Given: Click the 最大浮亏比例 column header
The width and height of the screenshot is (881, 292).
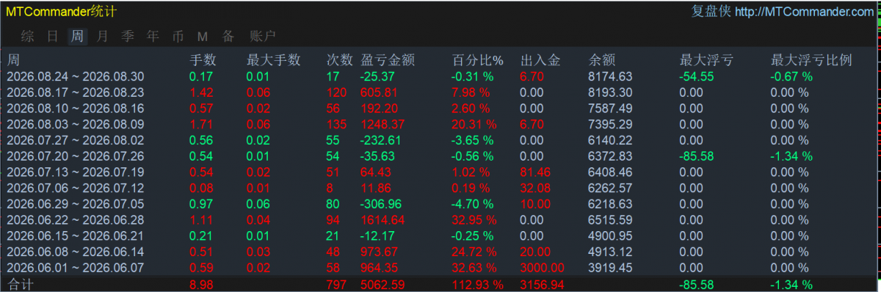Looking at the screenshot, I should point(811,60).
